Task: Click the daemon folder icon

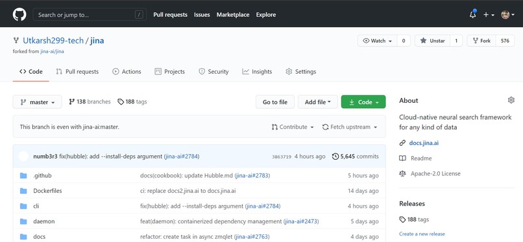Action: coord(23,221)
